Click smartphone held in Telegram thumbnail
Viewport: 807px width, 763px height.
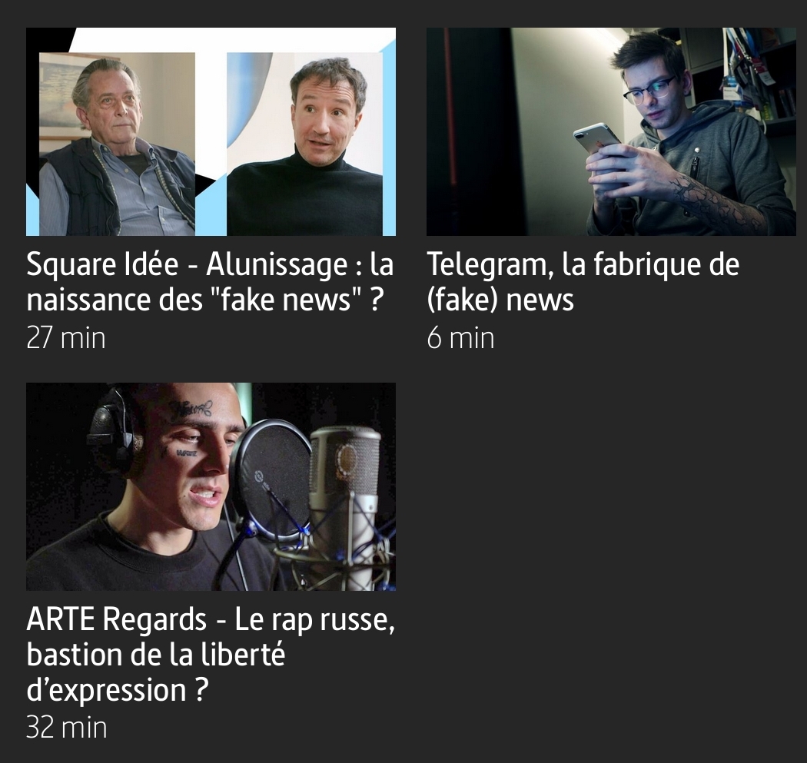point(597,137)
